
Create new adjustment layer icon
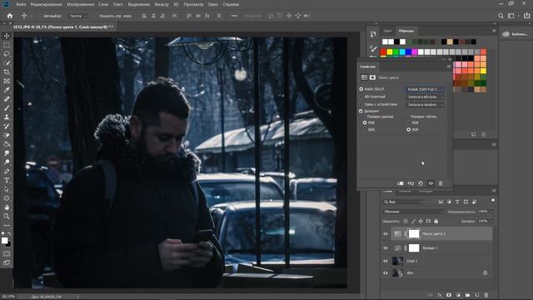point(458,295)
